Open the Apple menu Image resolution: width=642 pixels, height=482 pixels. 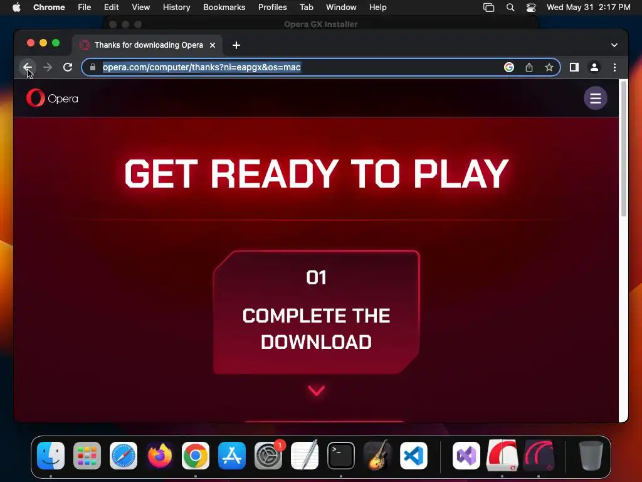(16, 8)
